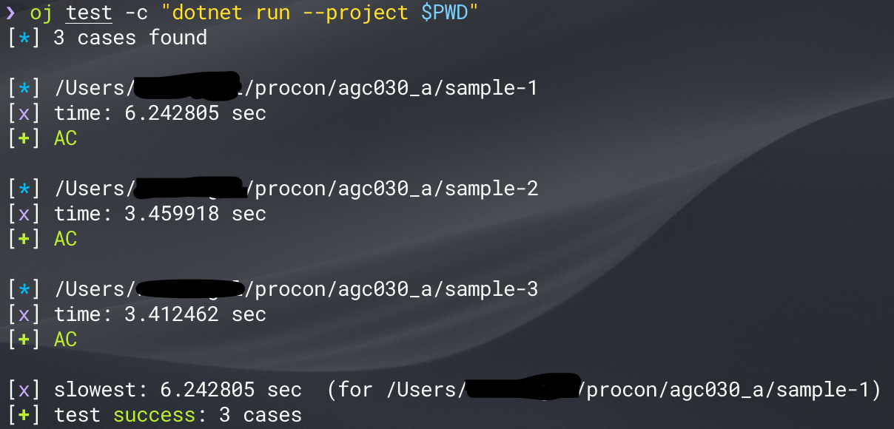Click the cyan asterisk on the sample-1 path line
Screen dimensions: 894x429
tap(24, 88)
